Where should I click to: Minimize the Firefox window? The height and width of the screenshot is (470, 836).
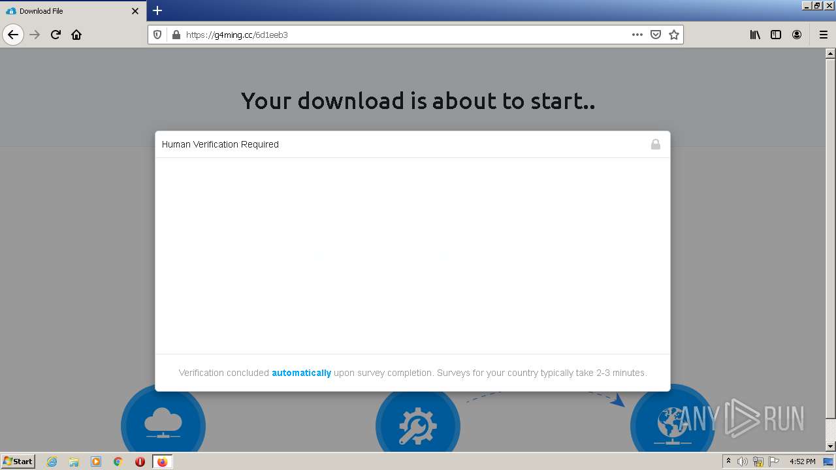point(807,5)
